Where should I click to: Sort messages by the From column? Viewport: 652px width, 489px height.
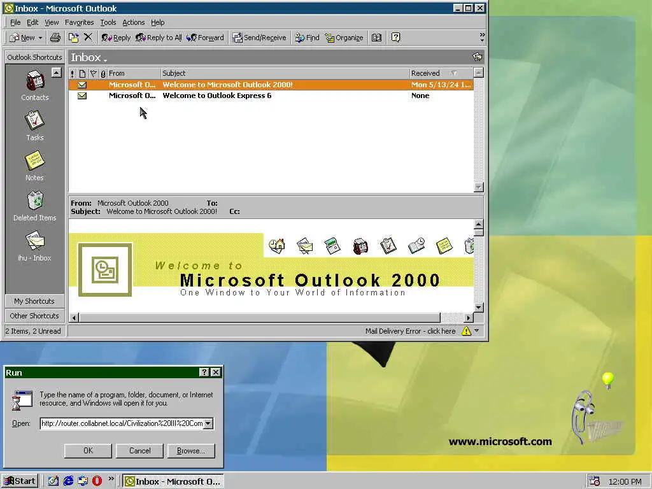pyautogui.click(x=134, y=73)
